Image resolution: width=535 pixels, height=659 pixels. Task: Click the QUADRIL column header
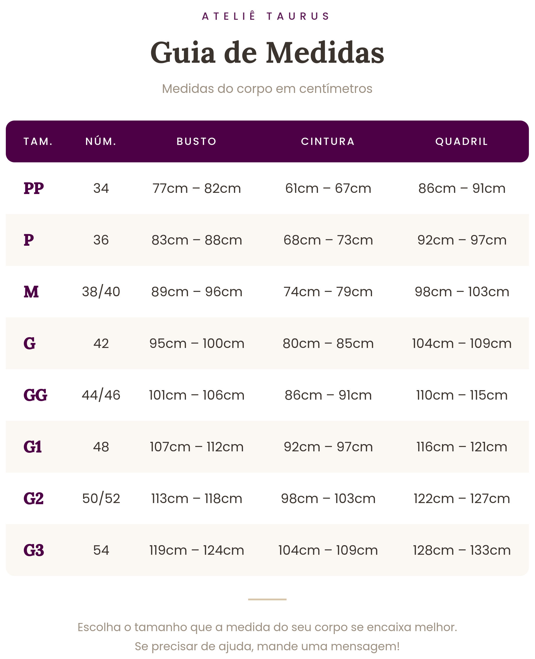click(462, 141)
